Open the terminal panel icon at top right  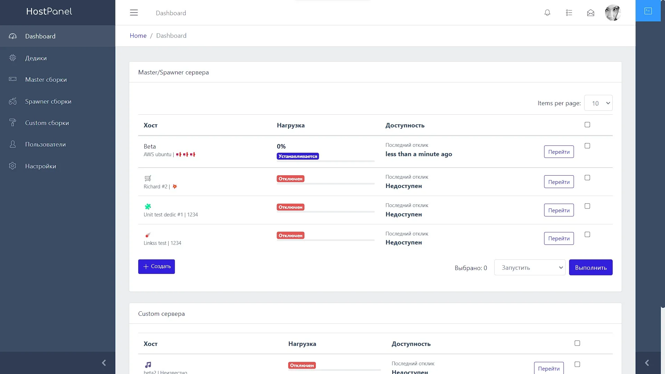(x=648, y=11)
